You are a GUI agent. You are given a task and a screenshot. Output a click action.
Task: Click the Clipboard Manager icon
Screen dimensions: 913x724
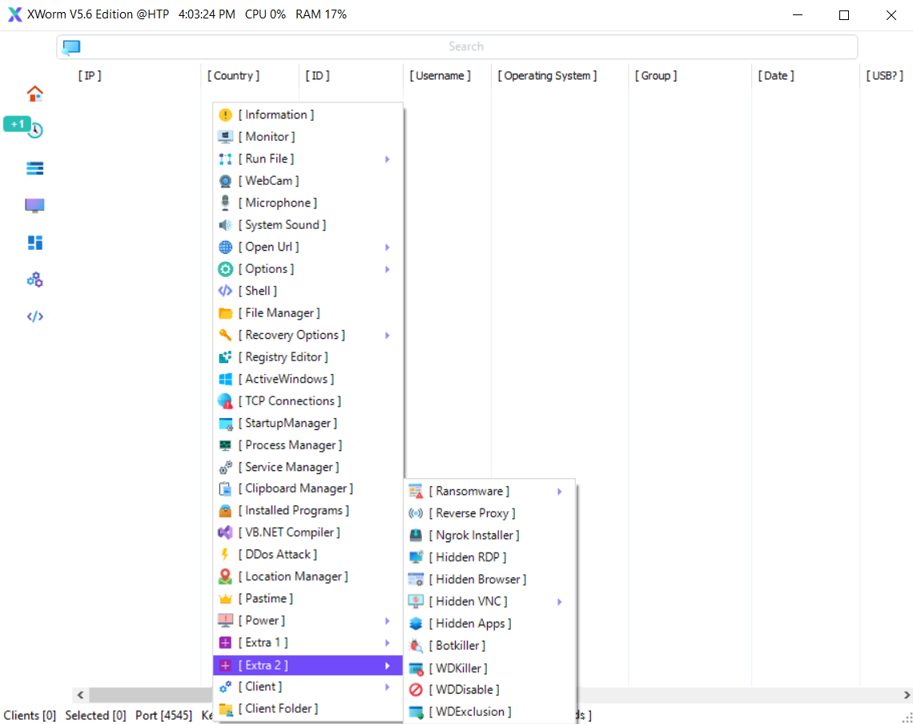pos(225,489)
